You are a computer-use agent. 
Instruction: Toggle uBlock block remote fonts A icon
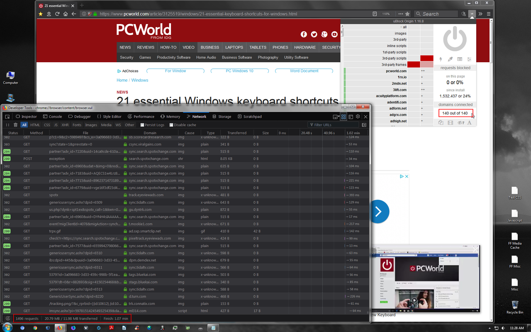pos(470,122)
